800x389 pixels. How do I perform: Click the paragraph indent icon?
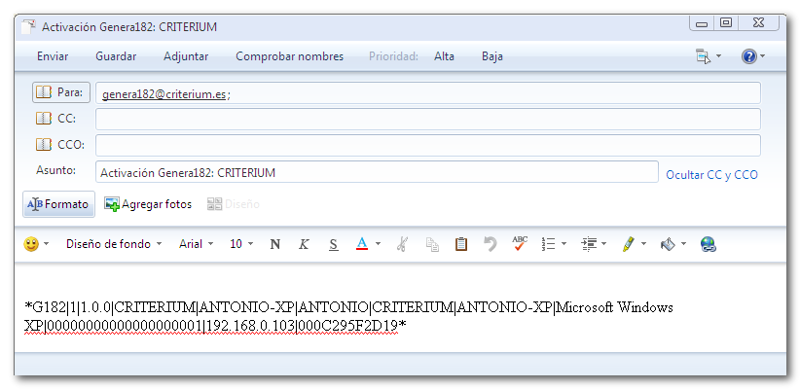pos(589,244)
